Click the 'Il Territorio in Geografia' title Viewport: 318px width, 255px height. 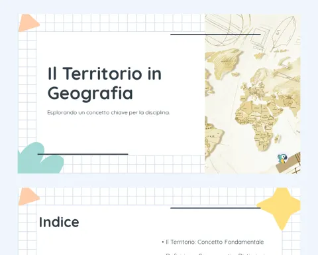click(105, 83)
